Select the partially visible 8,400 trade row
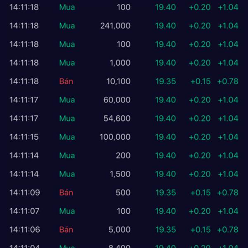Viewport: 248px width, 248px height. pyautogui.click(x=124, y=246)
